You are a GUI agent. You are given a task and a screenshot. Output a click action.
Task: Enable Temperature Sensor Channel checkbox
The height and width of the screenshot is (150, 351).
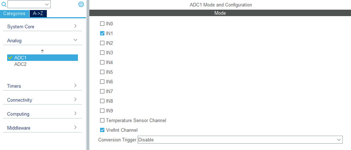pyautogui.click(x=102, y=120)
